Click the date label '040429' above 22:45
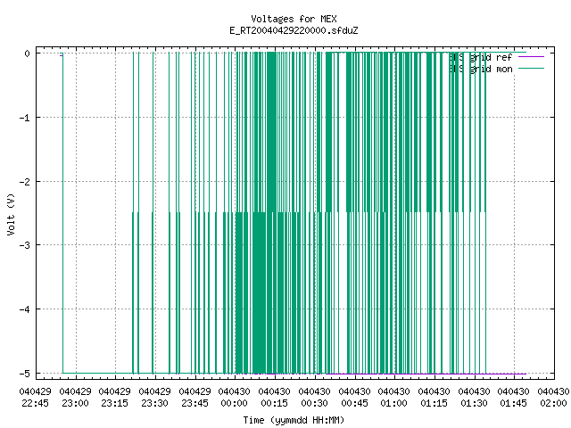Screen dimensions: 571x428 pos(36,391)
